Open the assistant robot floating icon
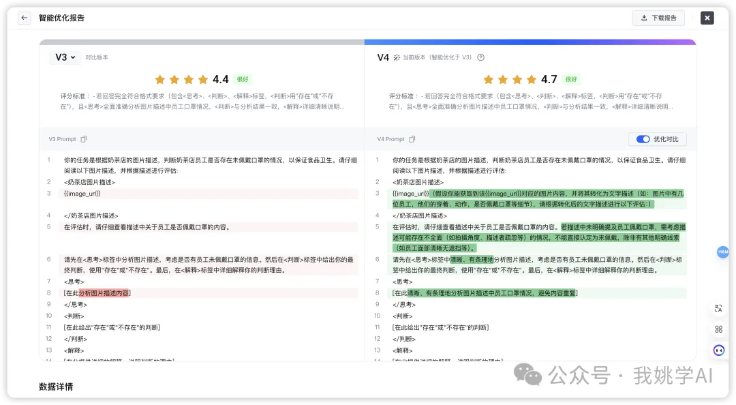736x405 pixels. click(x=719, y=350)
